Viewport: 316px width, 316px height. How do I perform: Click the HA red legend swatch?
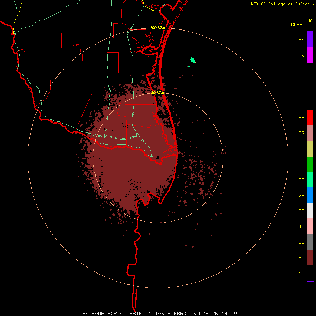click(x=310, y=117)
